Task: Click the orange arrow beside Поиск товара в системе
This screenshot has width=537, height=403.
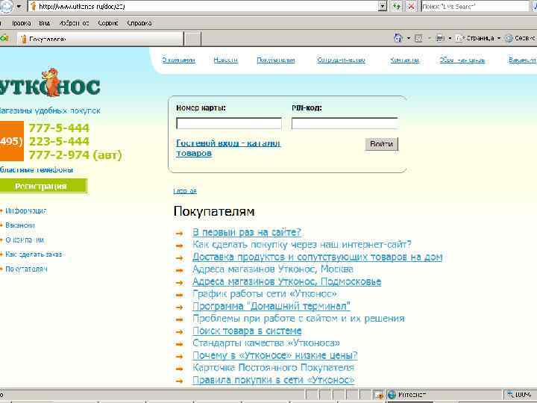Action: [180, 331]
